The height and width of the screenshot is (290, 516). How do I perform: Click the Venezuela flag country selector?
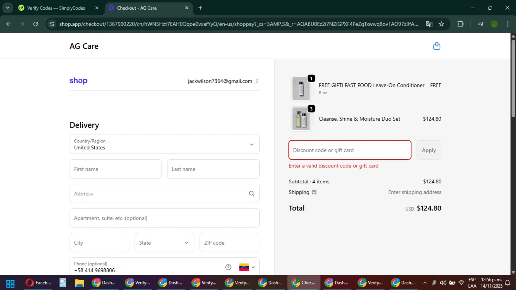(x=247, y=267)
